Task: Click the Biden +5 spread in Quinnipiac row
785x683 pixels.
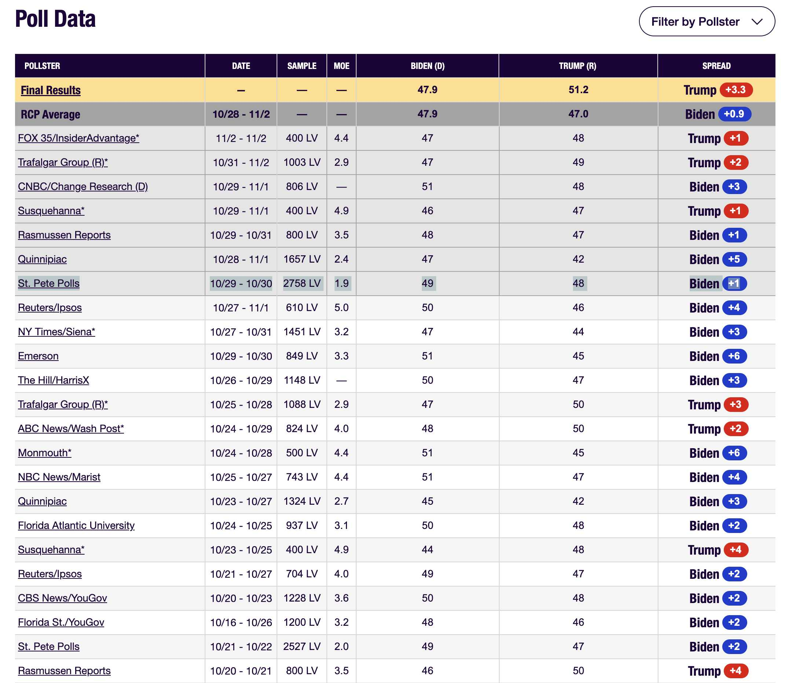Action: [718, 259]
